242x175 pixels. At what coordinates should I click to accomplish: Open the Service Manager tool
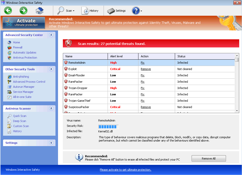pos(23,92)
